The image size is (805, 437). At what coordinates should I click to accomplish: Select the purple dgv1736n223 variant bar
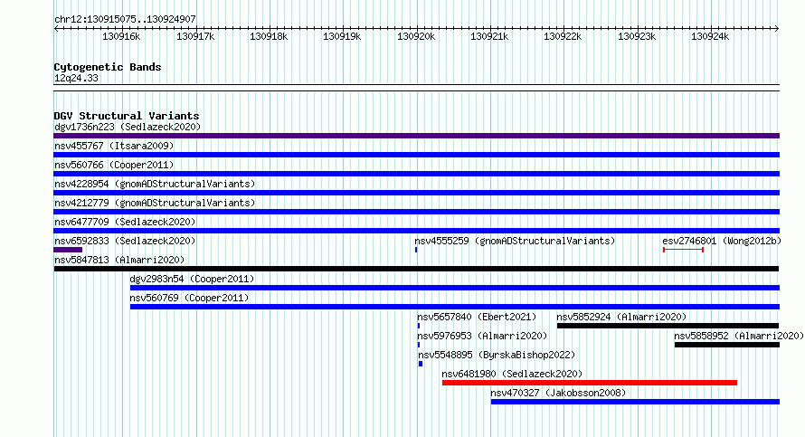click(416, 136)
